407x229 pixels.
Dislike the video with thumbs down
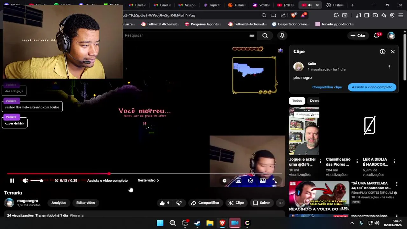tap(179, 203)
